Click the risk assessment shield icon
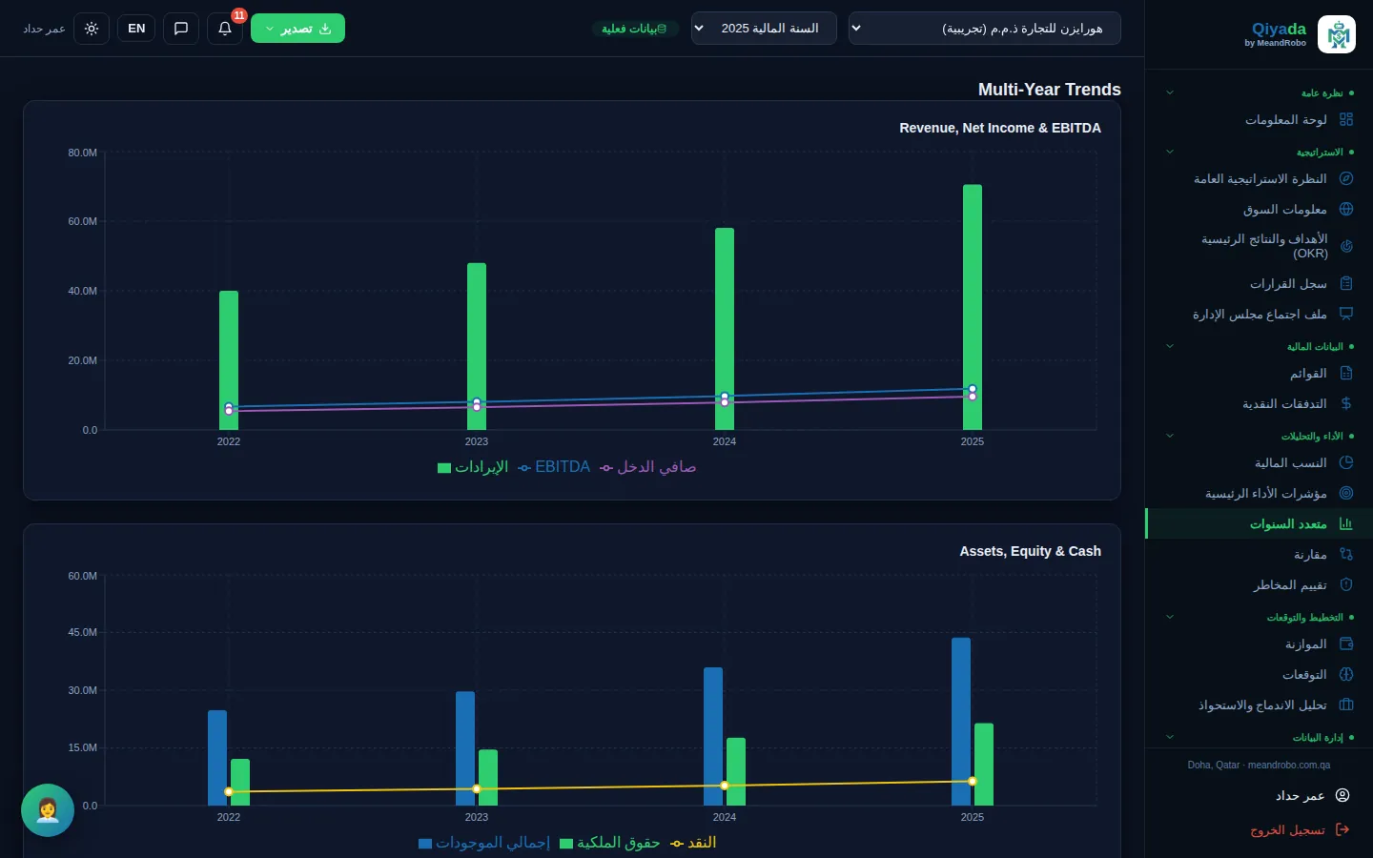Viewport: 1373px width, 858px height. [1346, 584]
